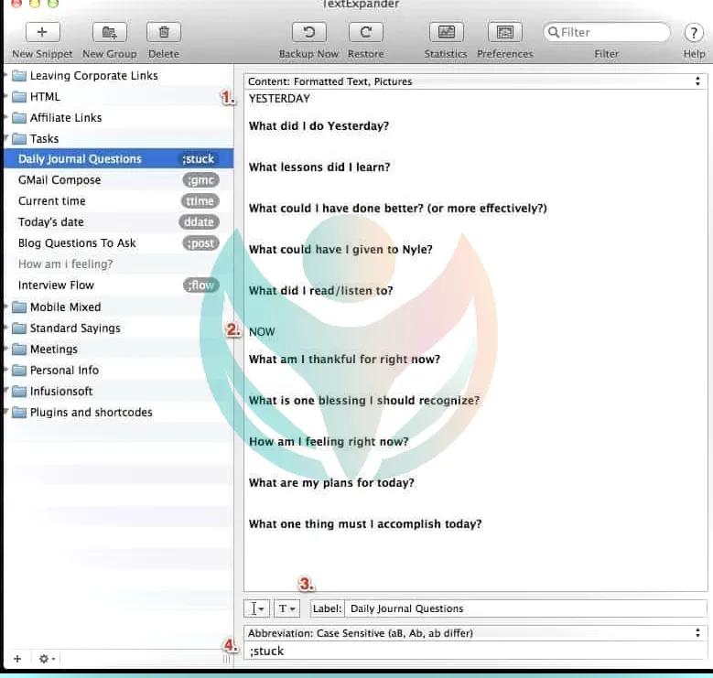Click the New Snippet plus icon
The image size is (713, 678).
point(41,33)
